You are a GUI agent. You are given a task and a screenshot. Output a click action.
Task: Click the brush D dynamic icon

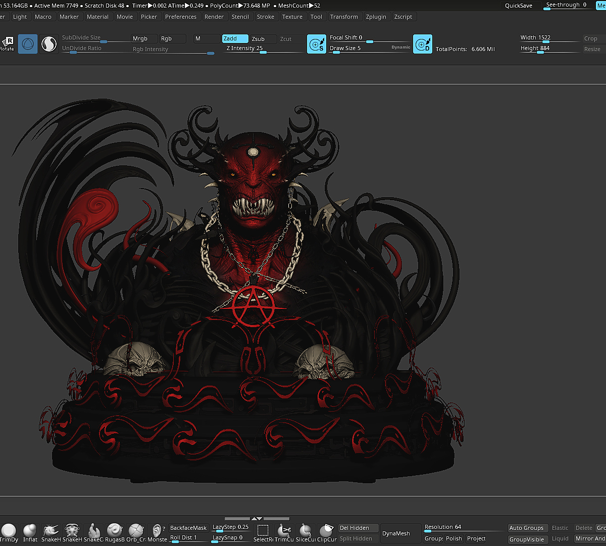pos(423,44)
